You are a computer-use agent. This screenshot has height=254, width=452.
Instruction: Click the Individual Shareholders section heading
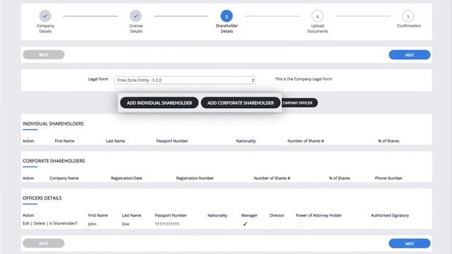coord(53,123)
